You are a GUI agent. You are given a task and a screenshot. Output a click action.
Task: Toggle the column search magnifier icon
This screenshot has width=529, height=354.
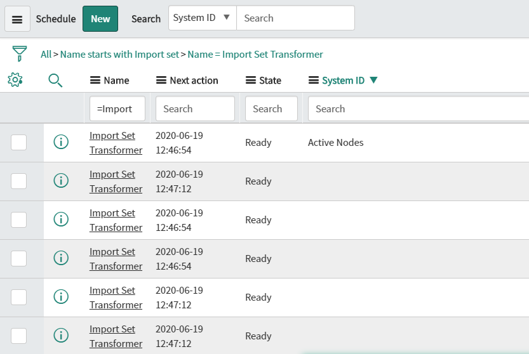(x=55, y=80)
